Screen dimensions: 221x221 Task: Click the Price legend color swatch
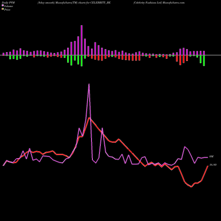tap(3, 9)
